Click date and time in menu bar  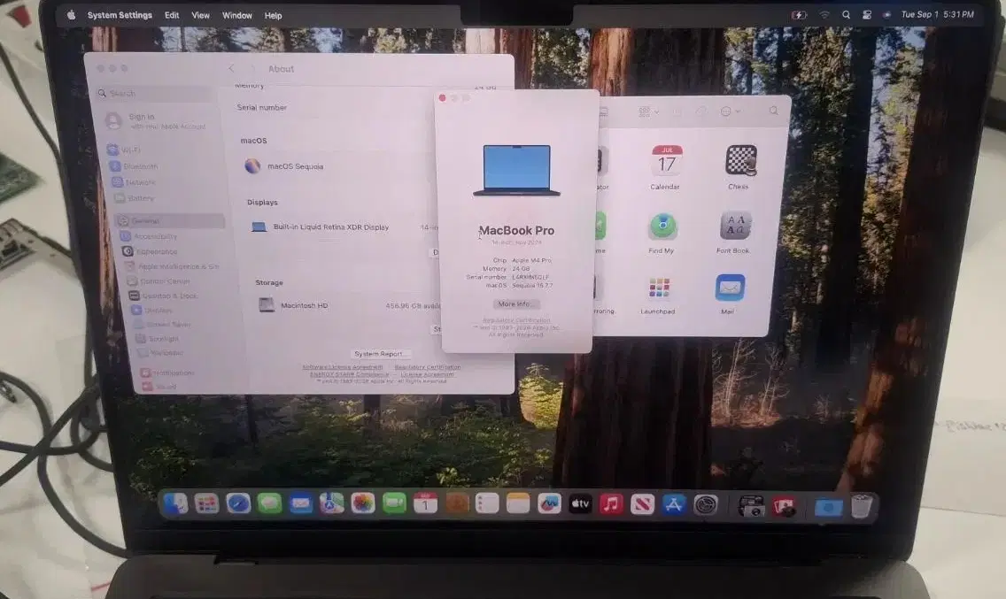pyautogui.click(x=937, y=14)
